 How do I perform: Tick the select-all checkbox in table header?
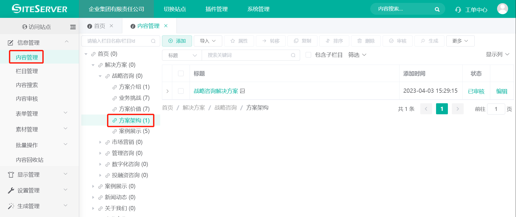tap(181, 73)
